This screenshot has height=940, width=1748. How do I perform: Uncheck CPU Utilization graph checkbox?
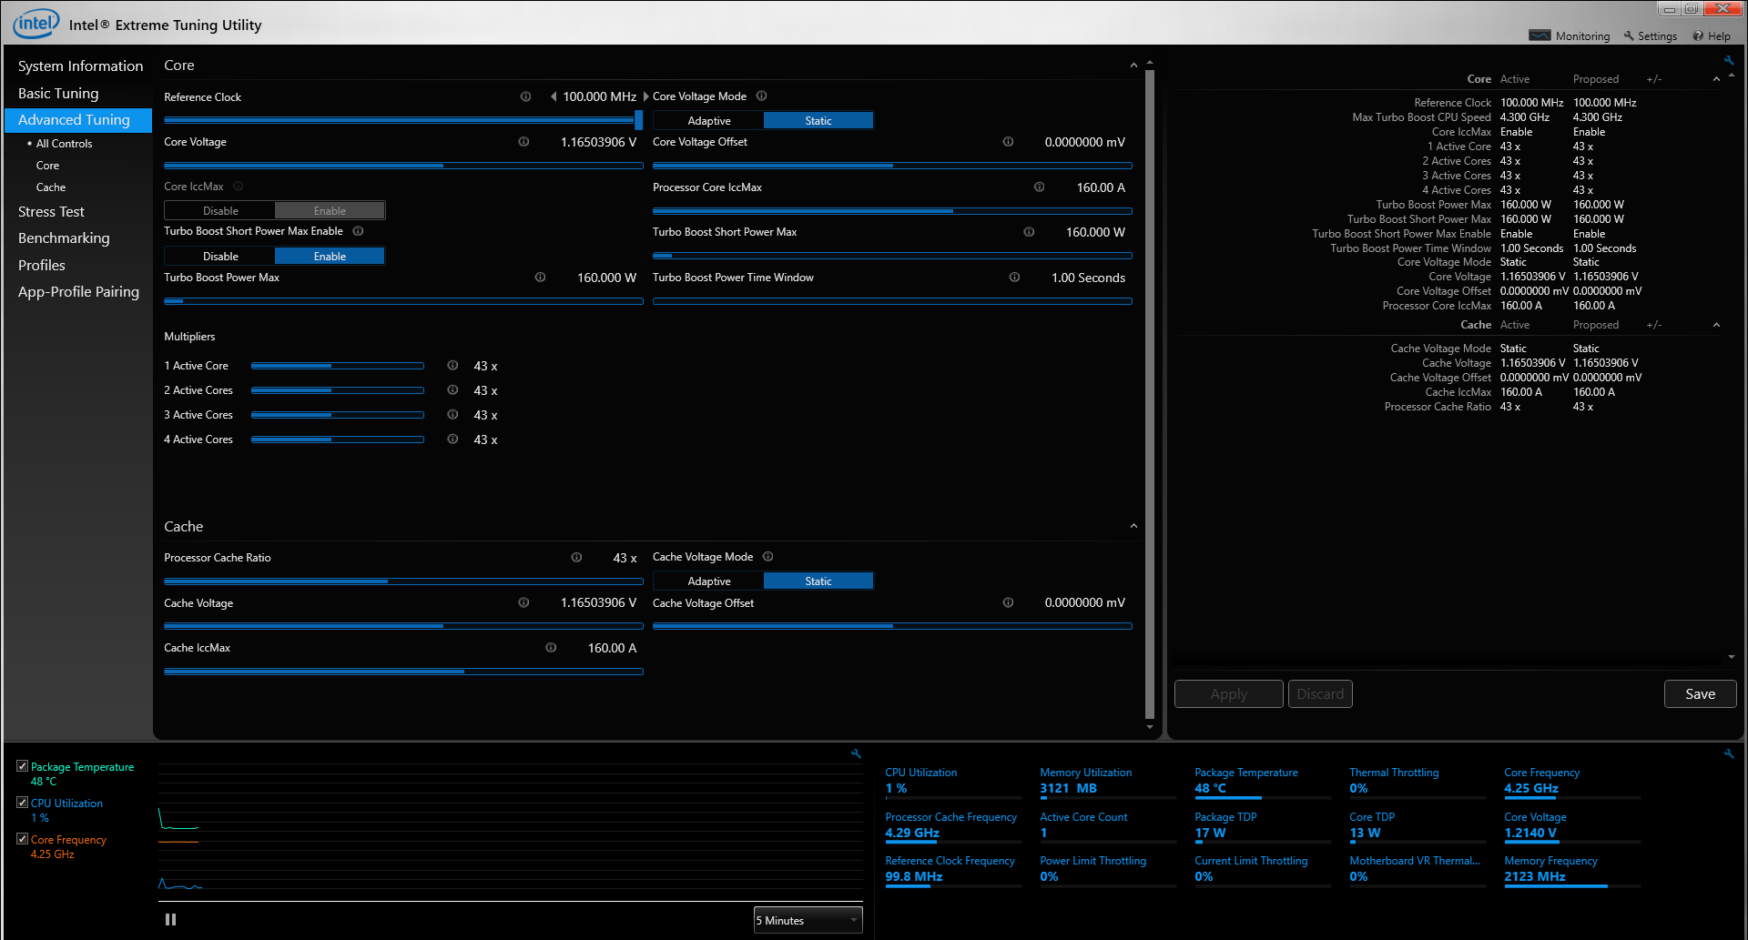coord(23,803)
